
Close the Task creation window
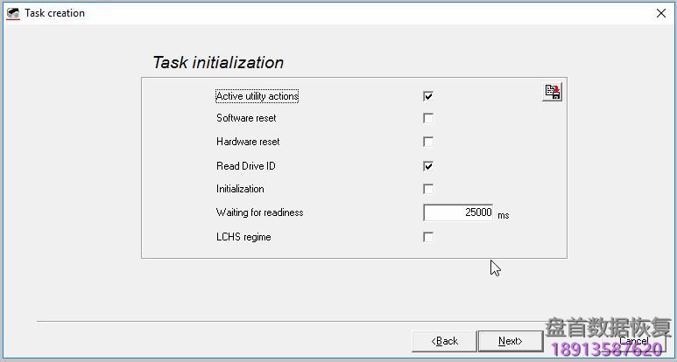point(659,13)
